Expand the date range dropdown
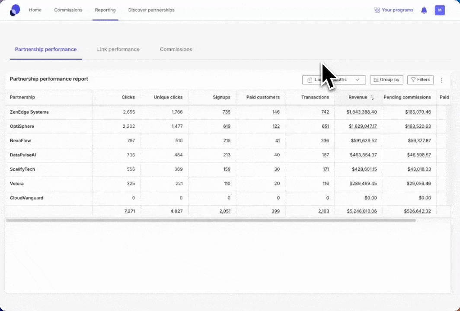Viewport: 460px width, 311px height. tap(334, 80)
